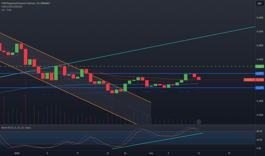Viewport: 265px width, 156px height.
Task: Click the 0.5500 price axis label
Action: pos(260,31)
